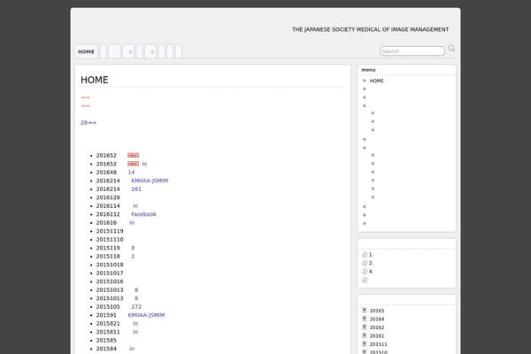
Task: Open KMIIAA-JSMIM link in 2016214 row
Action: [x=150, y=181]
